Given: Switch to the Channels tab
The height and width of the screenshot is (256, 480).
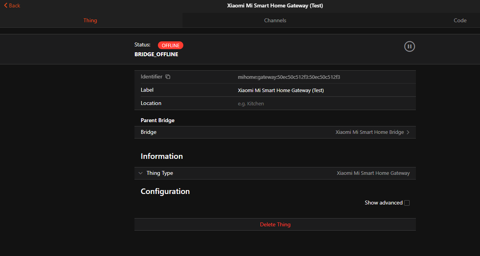Looking at the screenshot, I should [x=275, y=20].
